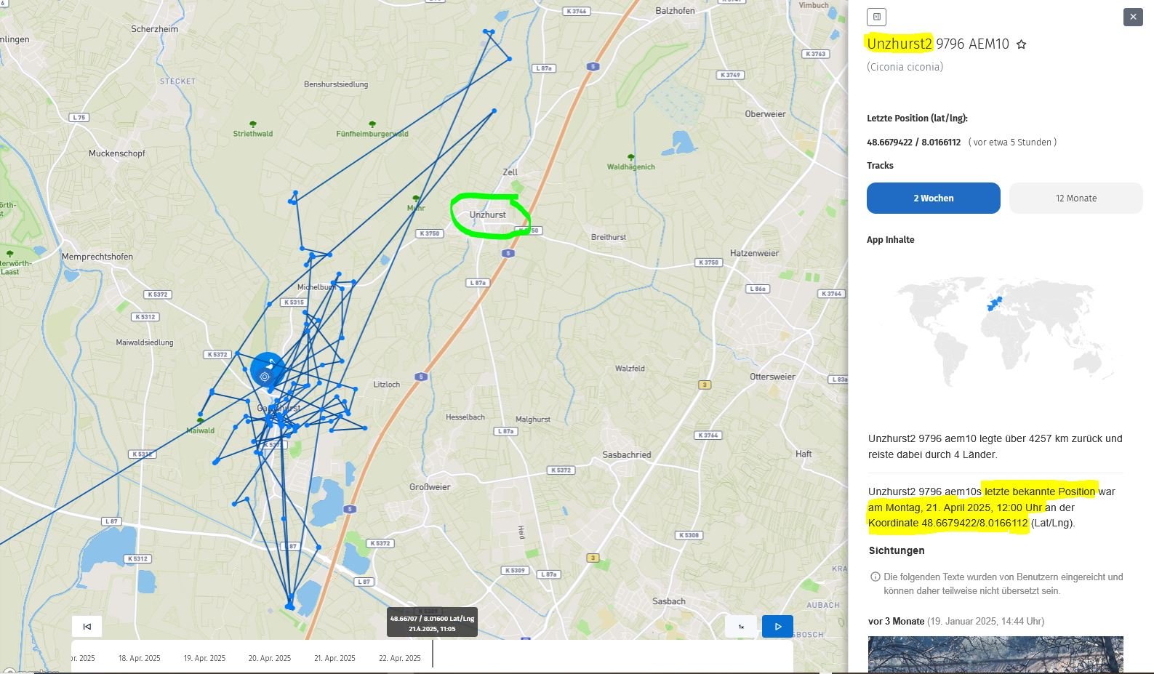Close the stork details panel
1154x674 pixels.
point(1132,17)
